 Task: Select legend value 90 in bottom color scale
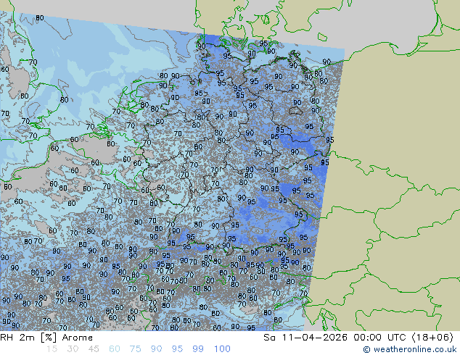tap(157, 349)
